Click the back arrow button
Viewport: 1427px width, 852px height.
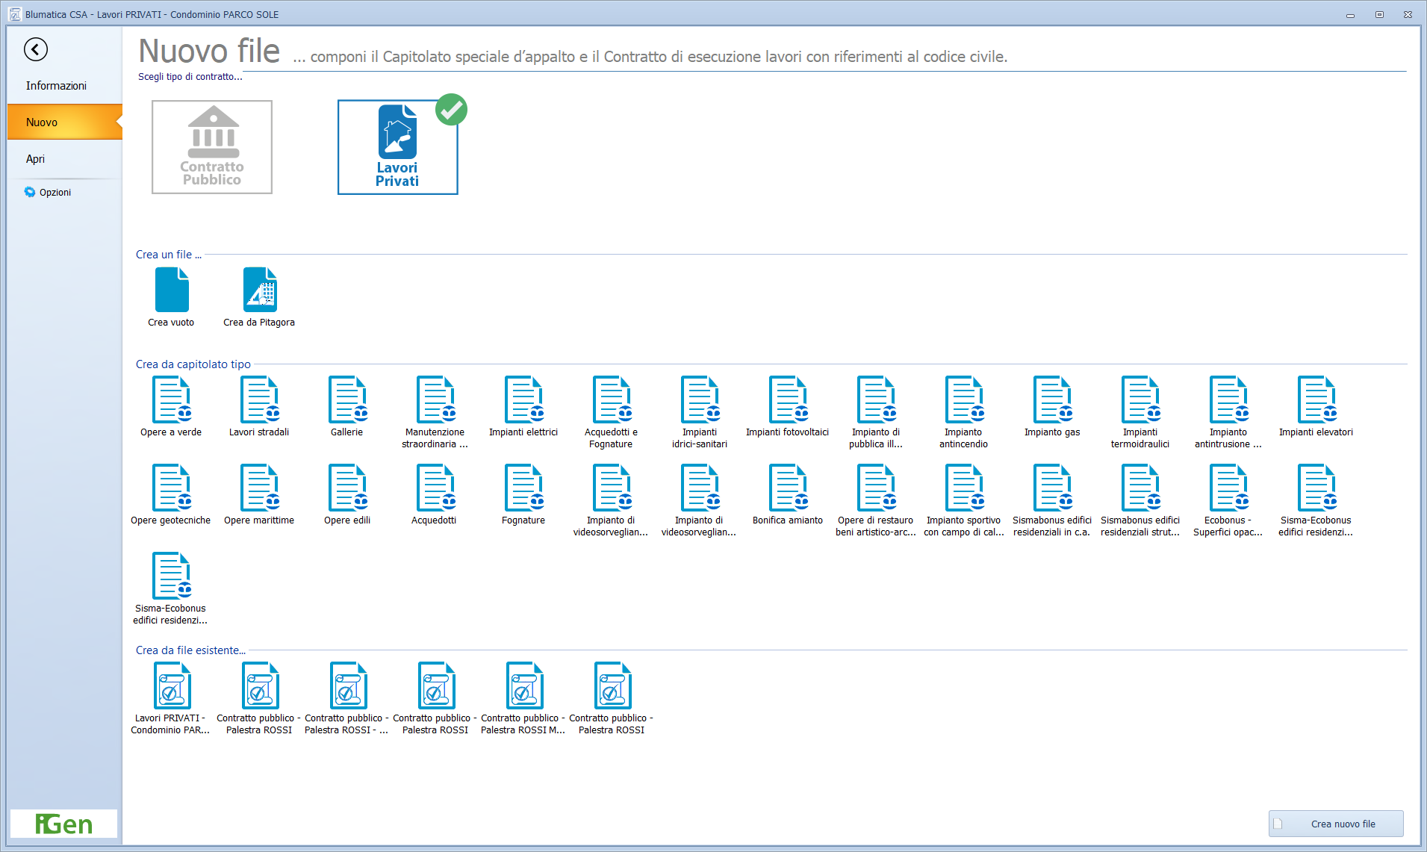(x=36, y=49)
